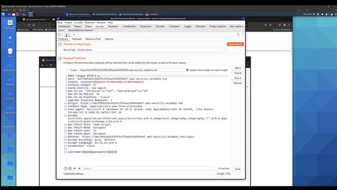Open the Window menu
The image size is (337, 190).
point(101,22)
